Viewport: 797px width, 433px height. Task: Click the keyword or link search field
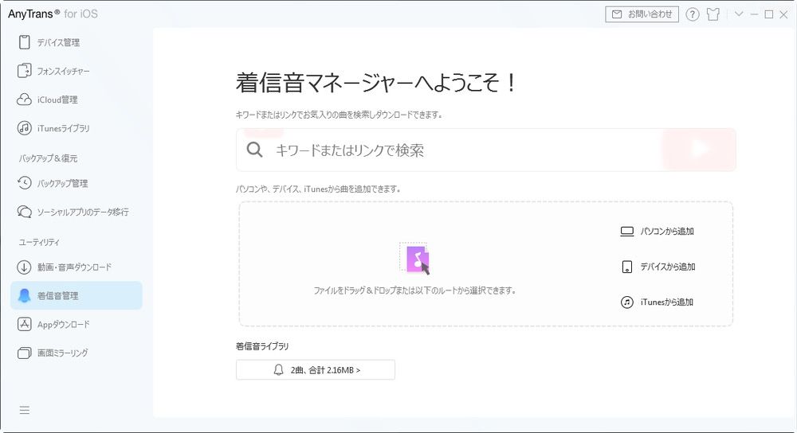point(462,150)
